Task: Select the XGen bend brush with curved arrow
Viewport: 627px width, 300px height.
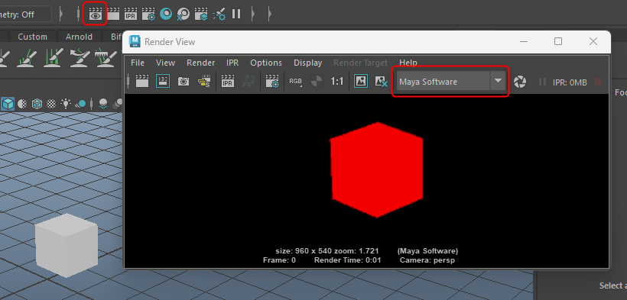Action: click(x=80, y=57)
